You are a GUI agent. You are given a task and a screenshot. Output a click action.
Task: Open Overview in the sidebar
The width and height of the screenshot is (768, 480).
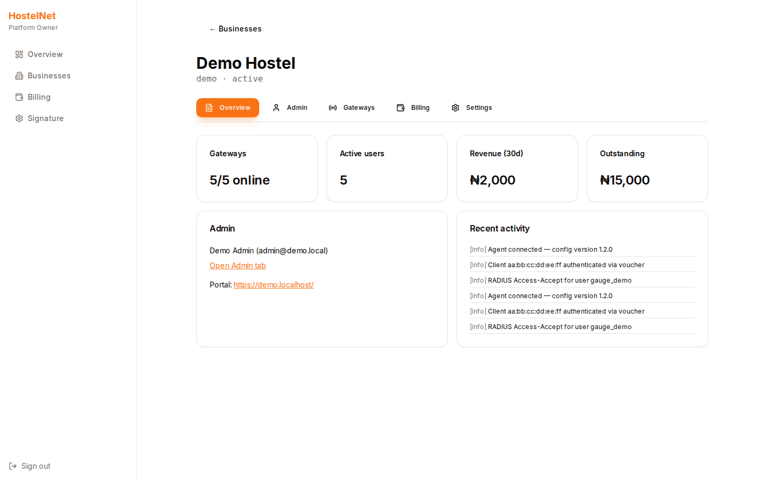68,54
